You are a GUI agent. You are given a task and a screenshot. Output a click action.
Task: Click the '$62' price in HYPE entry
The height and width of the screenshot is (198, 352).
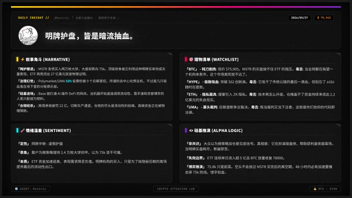231,82
